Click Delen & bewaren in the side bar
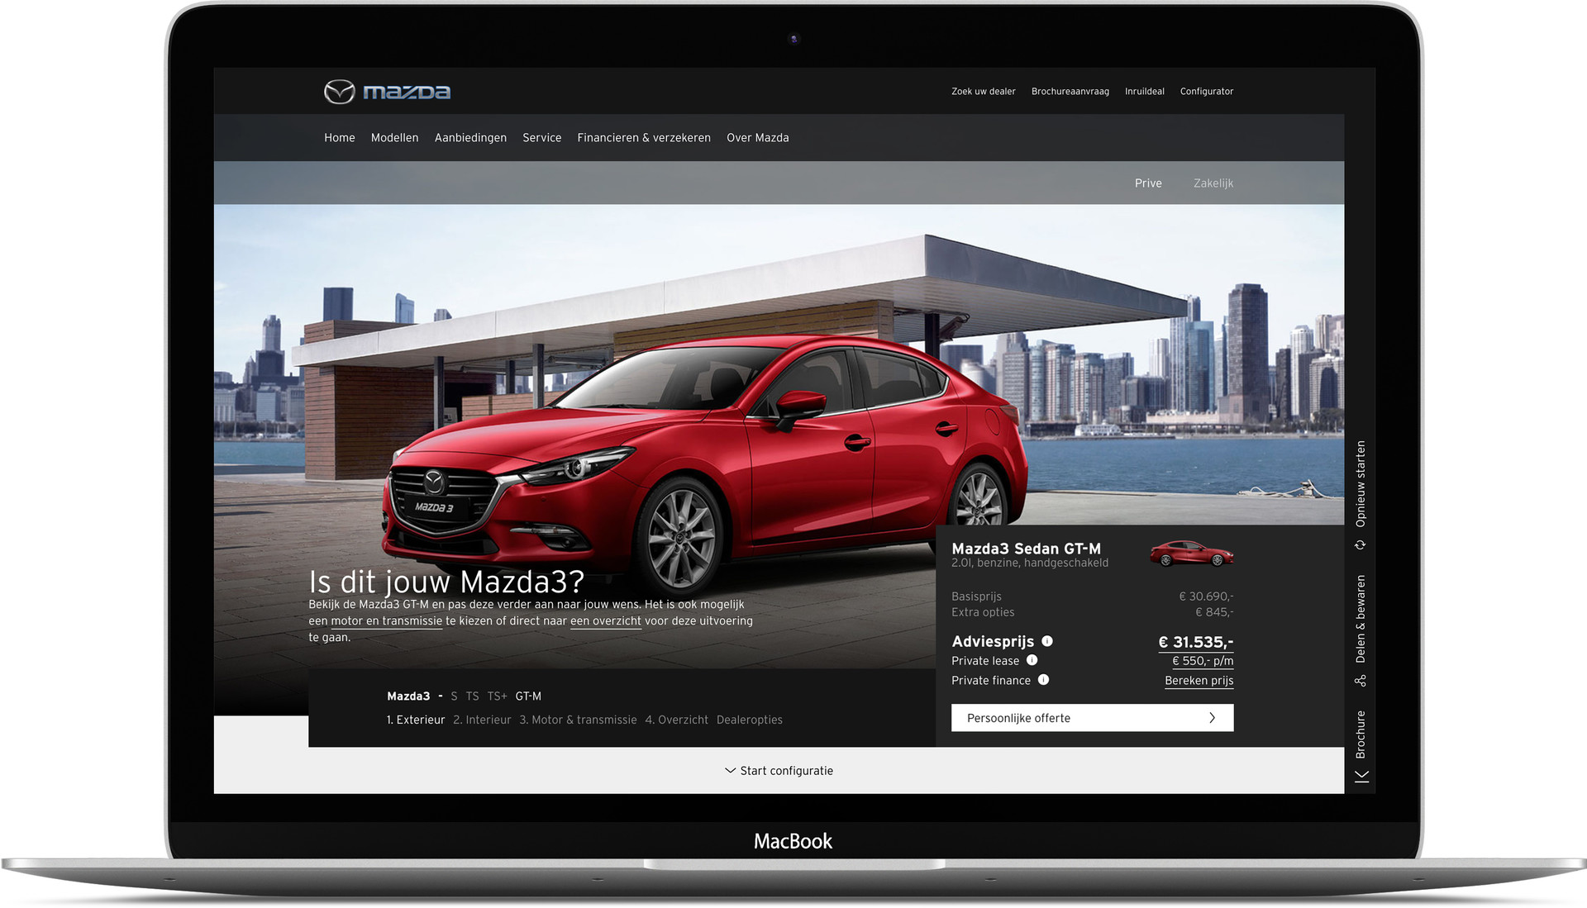The width and height of the screenshot is (1587, 908). [1361, 619]
